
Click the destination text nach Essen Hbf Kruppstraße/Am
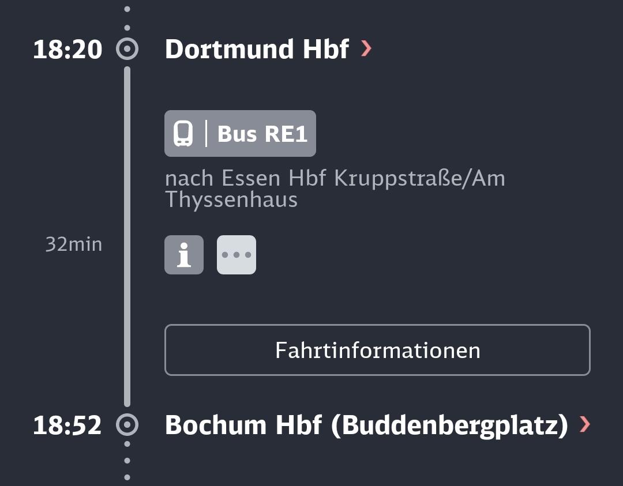pyautogui.click(x=335, y=178)
